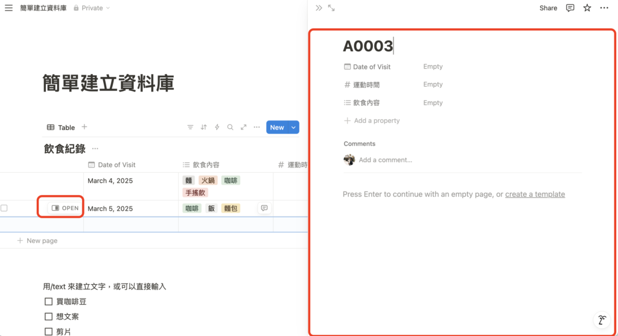Favorite the page with the star icon
This screenshot has width=618, height=336.
pyautogui.click(x=587, y=8)
